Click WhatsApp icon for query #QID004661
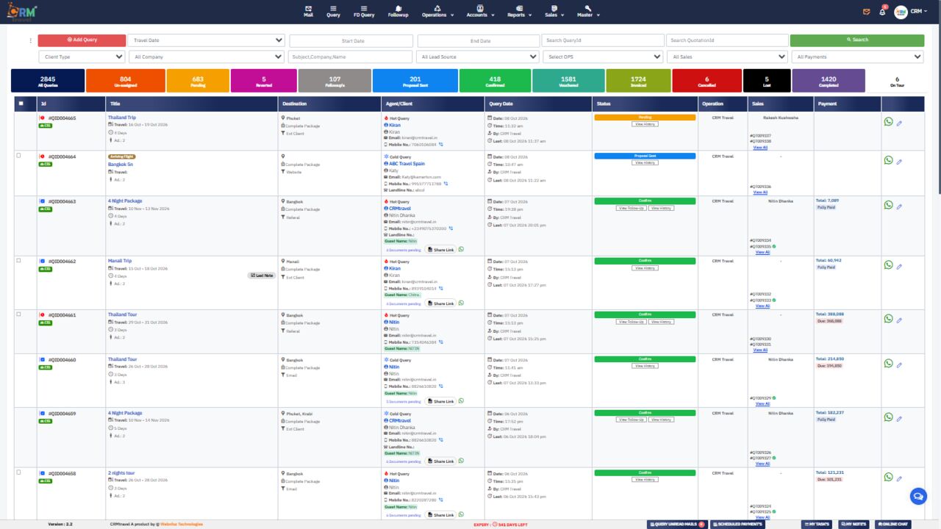This screenshot has width=941, height=529. (889, 319)
